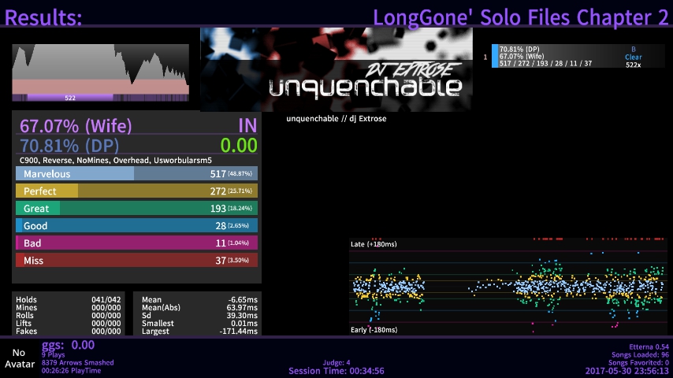673x378 pixels.
Task: Select the top score entry in scoreboard
Action: pos(578,57)
